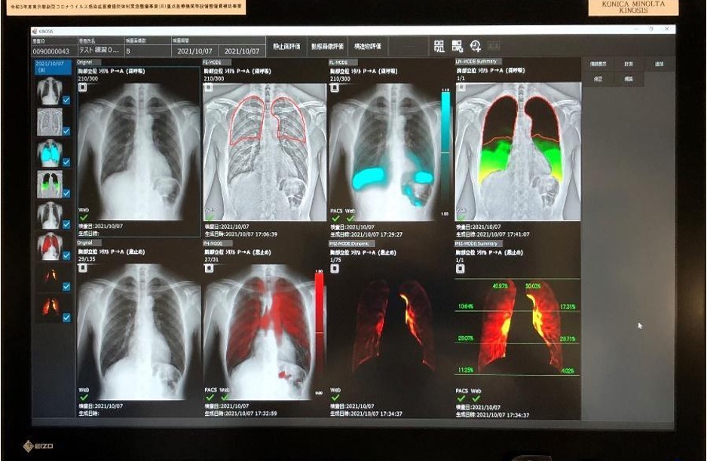Click the square frame icon in FL-MODE panel
This screenshot has width=707, height=461.
[334, 87]
